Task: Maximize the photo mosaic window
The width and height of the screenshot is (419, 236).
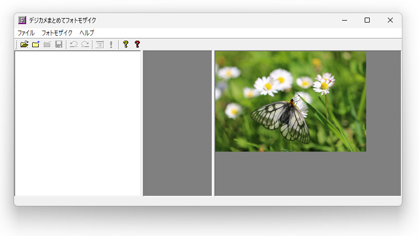Action: click(367, 20)
